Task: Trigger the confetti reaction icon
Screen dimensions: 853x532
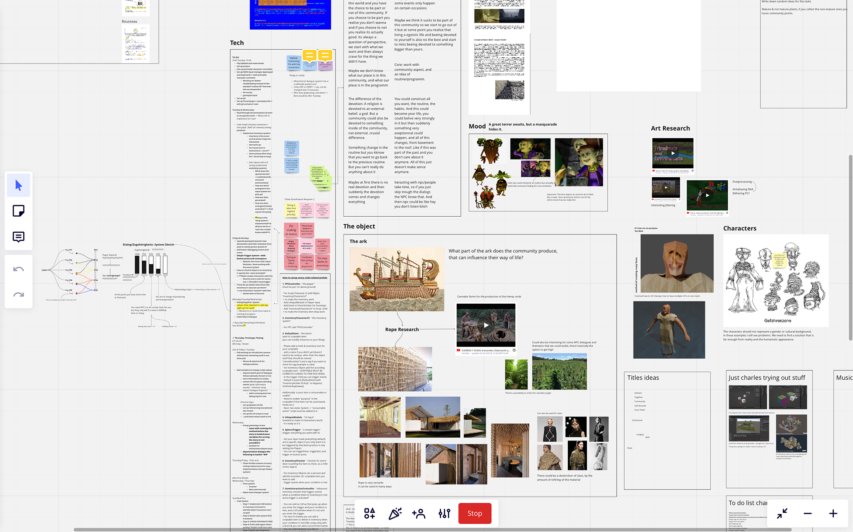Action: [395, 513]
